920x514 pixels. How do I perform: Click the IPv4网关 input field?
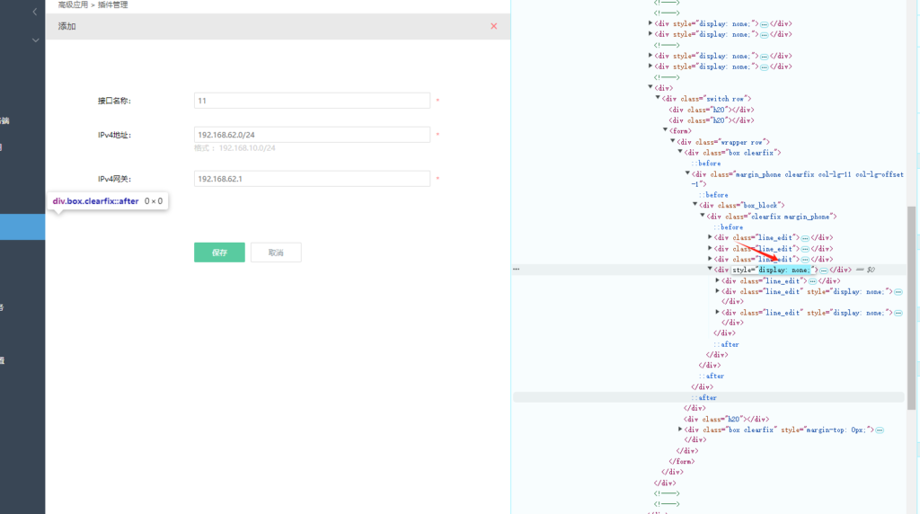click(312, 179)
